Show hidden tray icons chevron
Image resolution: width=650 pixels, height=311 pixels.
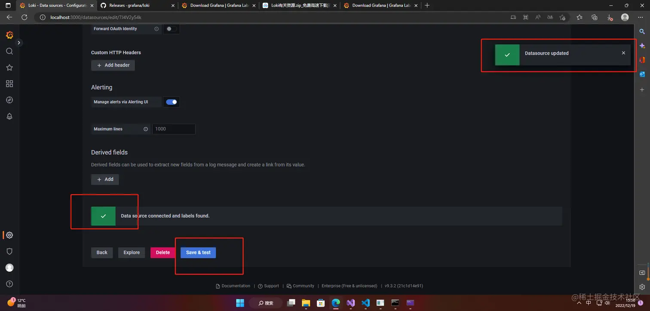578,303
